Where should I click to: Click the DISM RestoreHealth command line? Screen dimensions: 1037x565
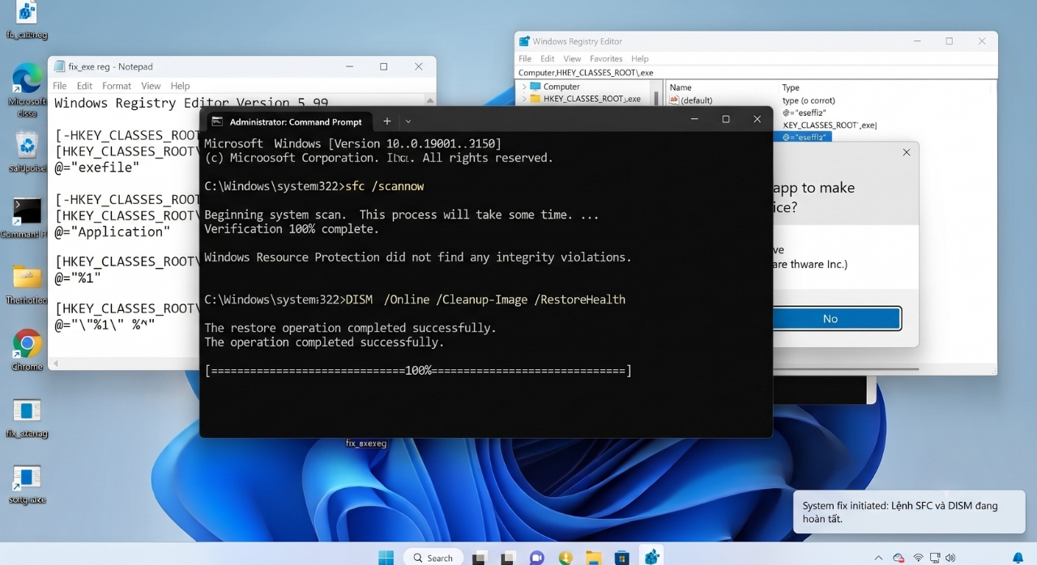click(x=415, y=299)
